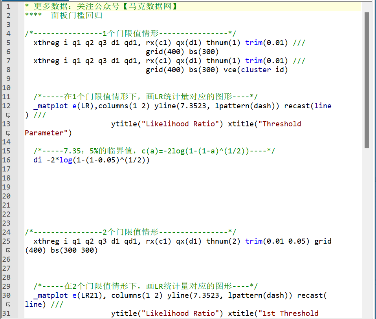376x319 pixels.
Task: Click 'ytitle("Likelihood Ratio")' on line 31
Action: coord(167,314)
